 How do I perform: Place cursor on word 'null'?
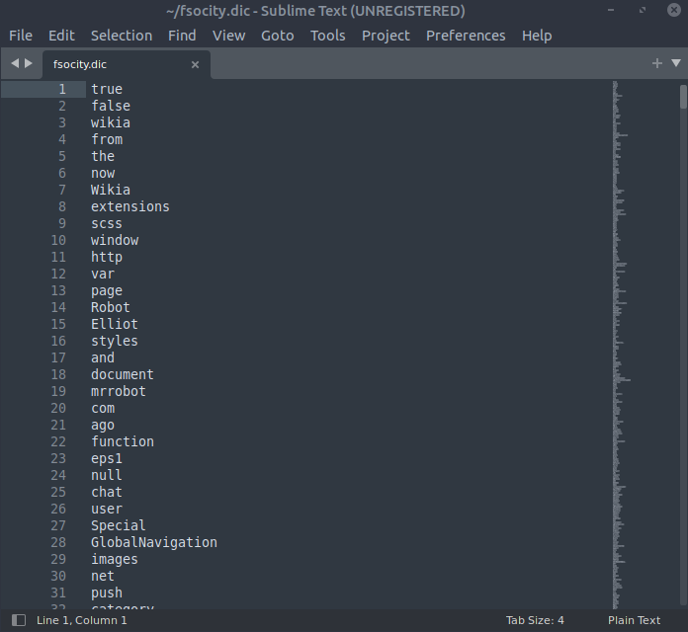(107, 475)
